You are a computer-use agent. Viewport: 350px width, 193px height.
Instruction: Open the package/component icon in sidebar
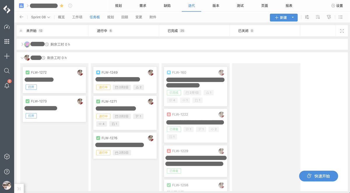(7, 157)
